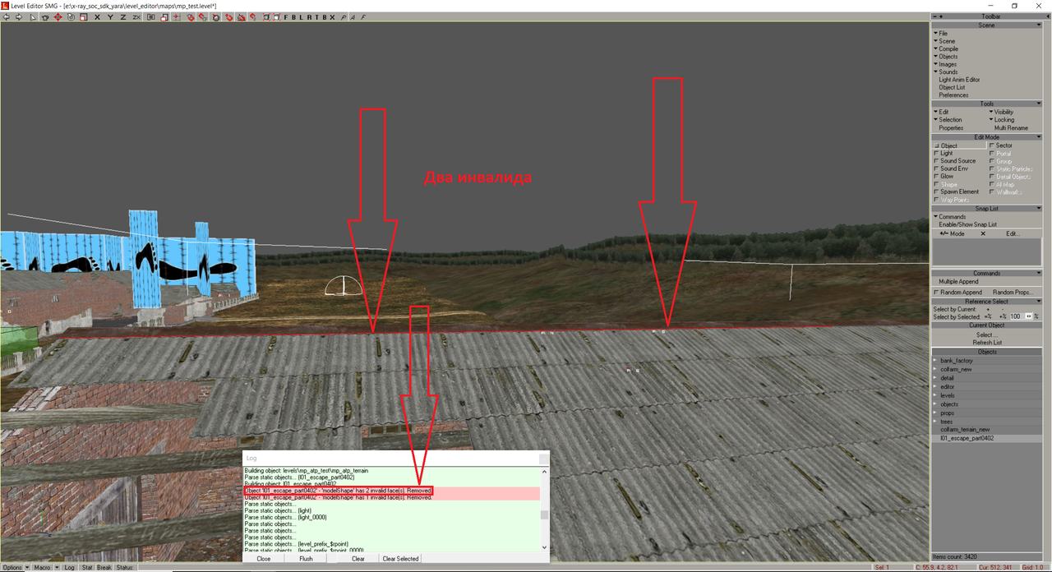
Task: Switch to Back view B
Action: click(x=294, y=17)
